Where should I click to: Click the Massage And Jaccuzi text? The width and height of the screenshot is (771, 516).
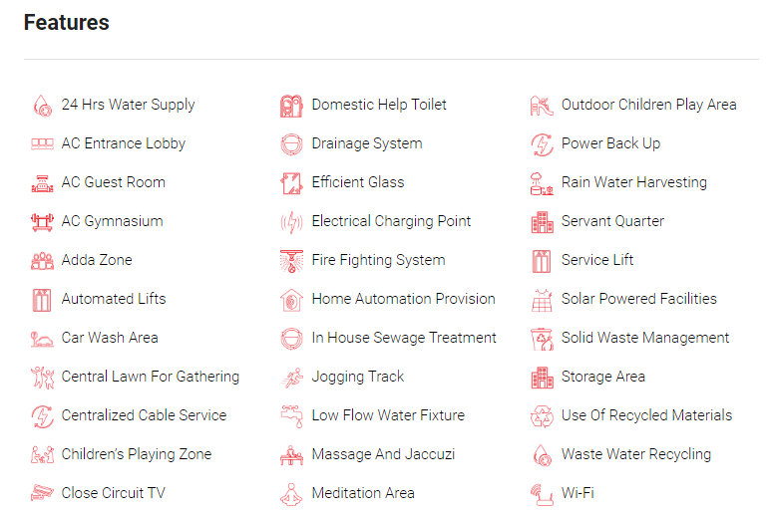click(x=383, y=454)
